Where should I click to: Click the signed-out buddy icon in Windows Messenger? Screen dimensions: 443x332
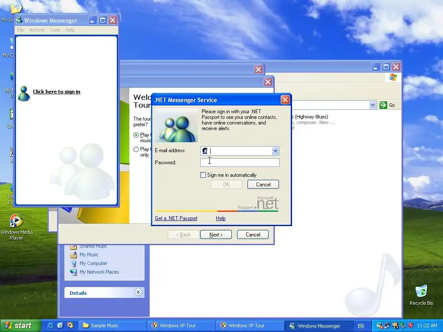(x=24, y=93)
